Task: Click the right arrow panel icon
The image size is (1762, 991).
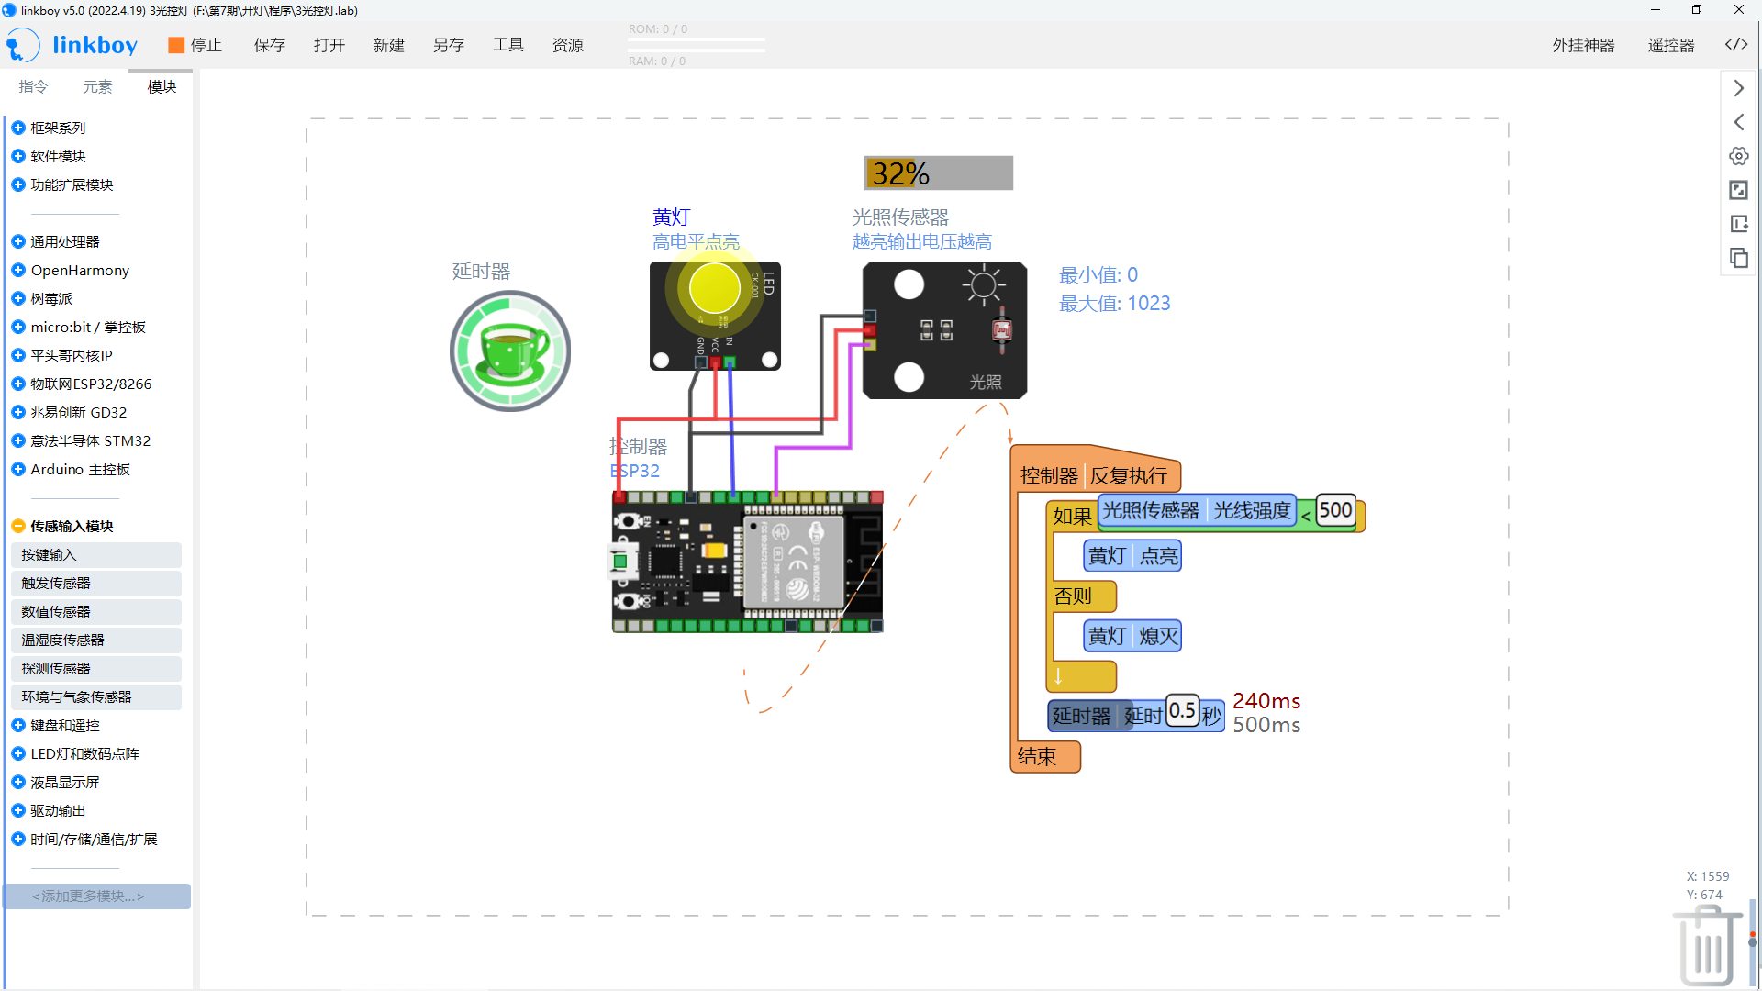Action: click(1738, 88)
